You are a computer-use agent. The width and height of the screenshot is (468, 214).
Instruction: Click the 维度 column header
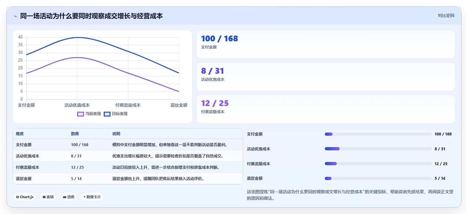click(20, 134)
